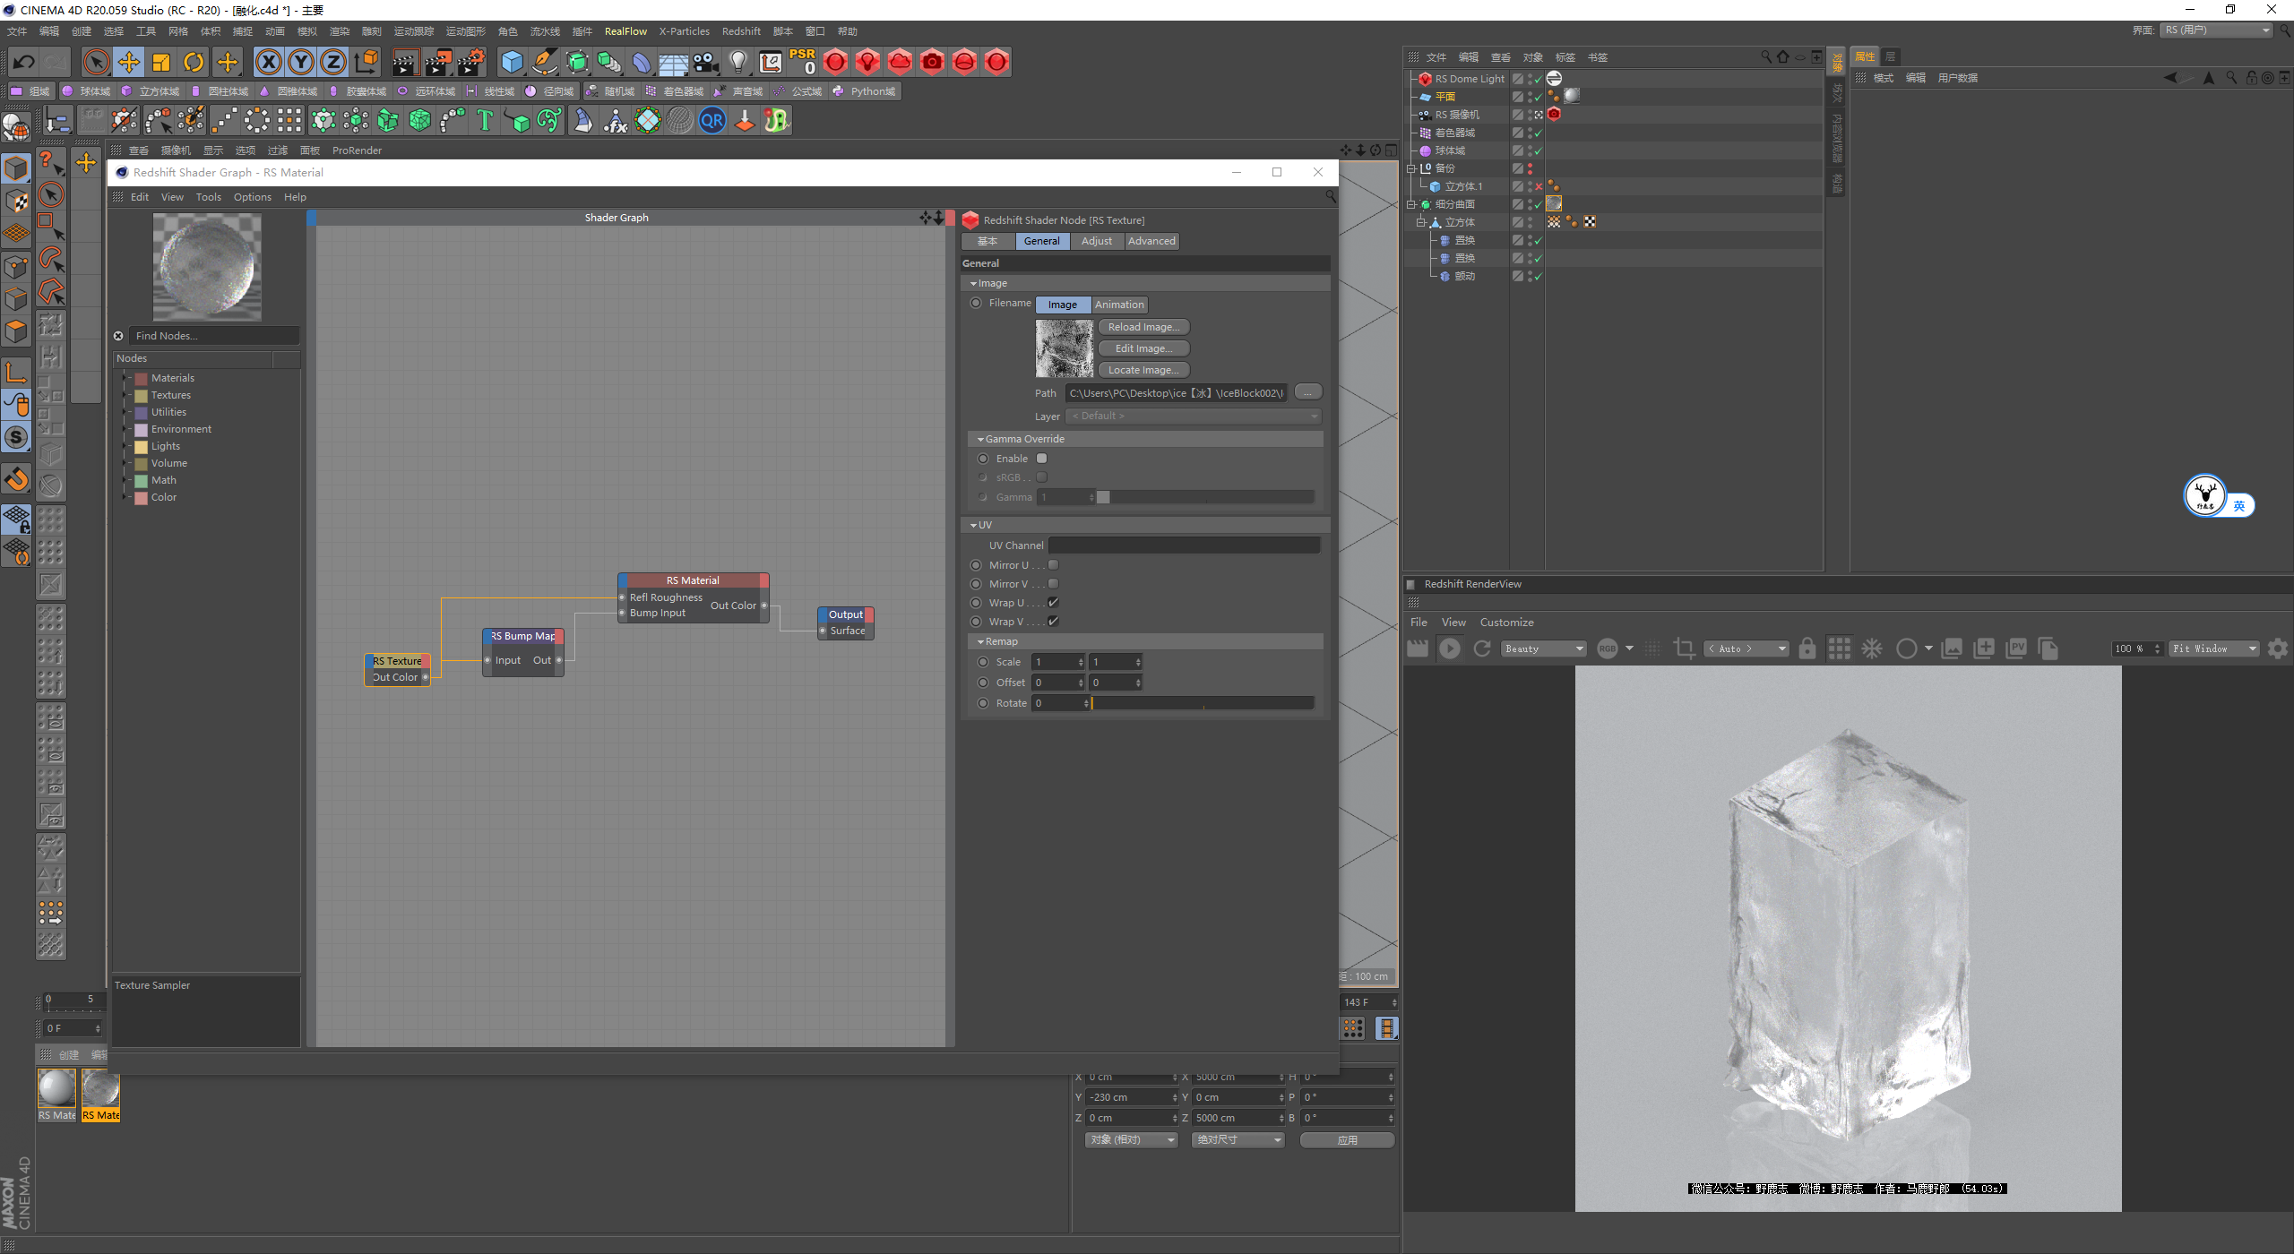Click the search icon in object manager
Viewport: 2294px width, 1254px height.
tap(1765, 56)
